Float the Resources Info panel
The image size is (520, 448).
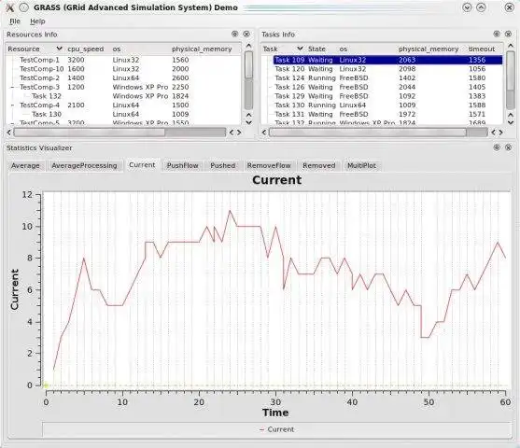[x=235, y=34]
